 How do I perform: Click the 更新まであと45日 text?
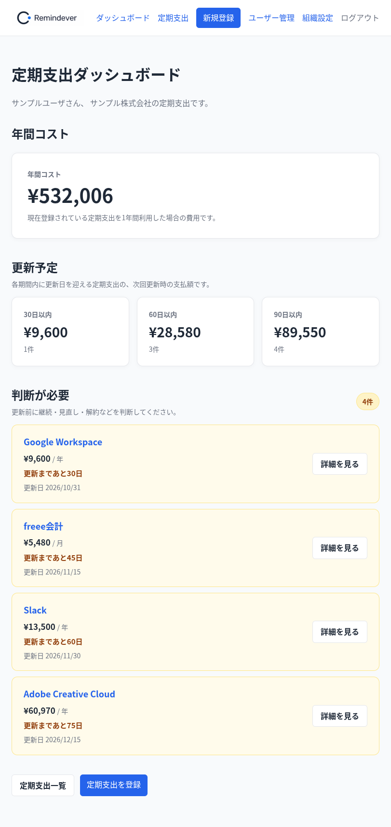point(53,558)
